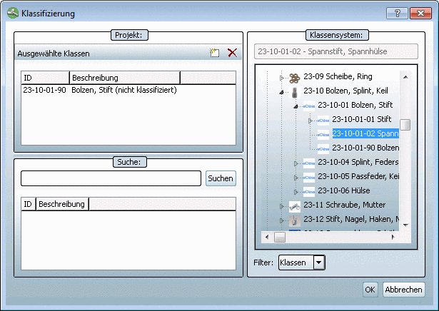Select 'Bolzen, Stift (nicht klassifiziert)' cell
This screenshot has width=439, height=311.
click(x=124, y=90)
